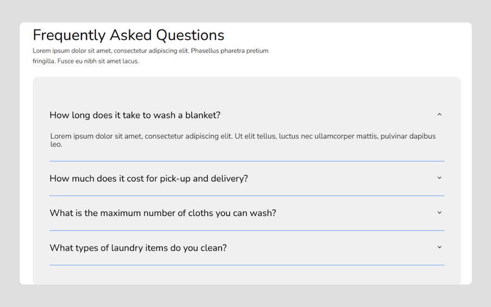Click the intro line starting 'Lorem ipsum dolor sit amet' under heading
The width and height of the screenshot is (491, 307).
150,51
